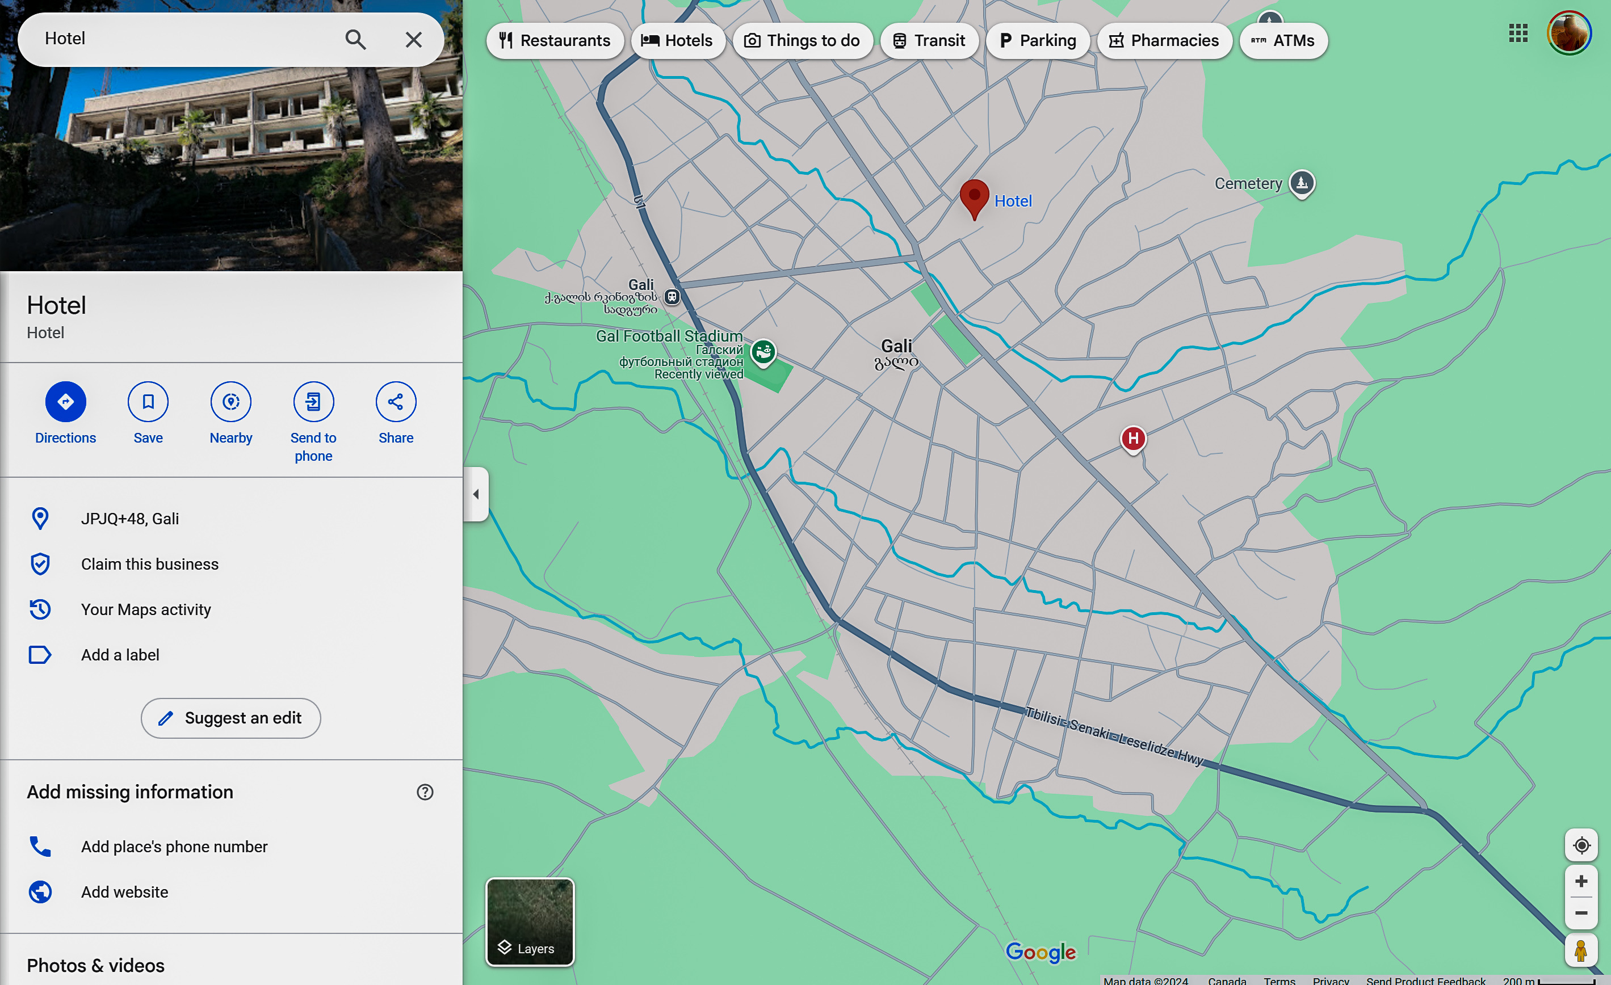Save the hotel with the bookmark icon

tap(148, 401)
